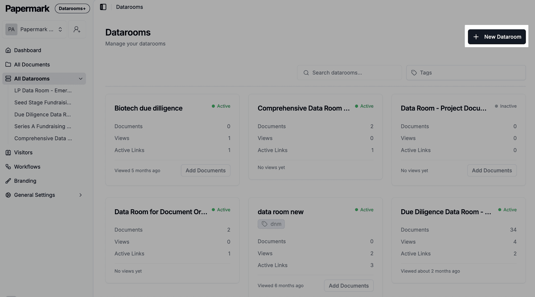The width and height of the screenshot is (535, 297).
Task: Click the Dashboard home icon
Action: (8, 50)
